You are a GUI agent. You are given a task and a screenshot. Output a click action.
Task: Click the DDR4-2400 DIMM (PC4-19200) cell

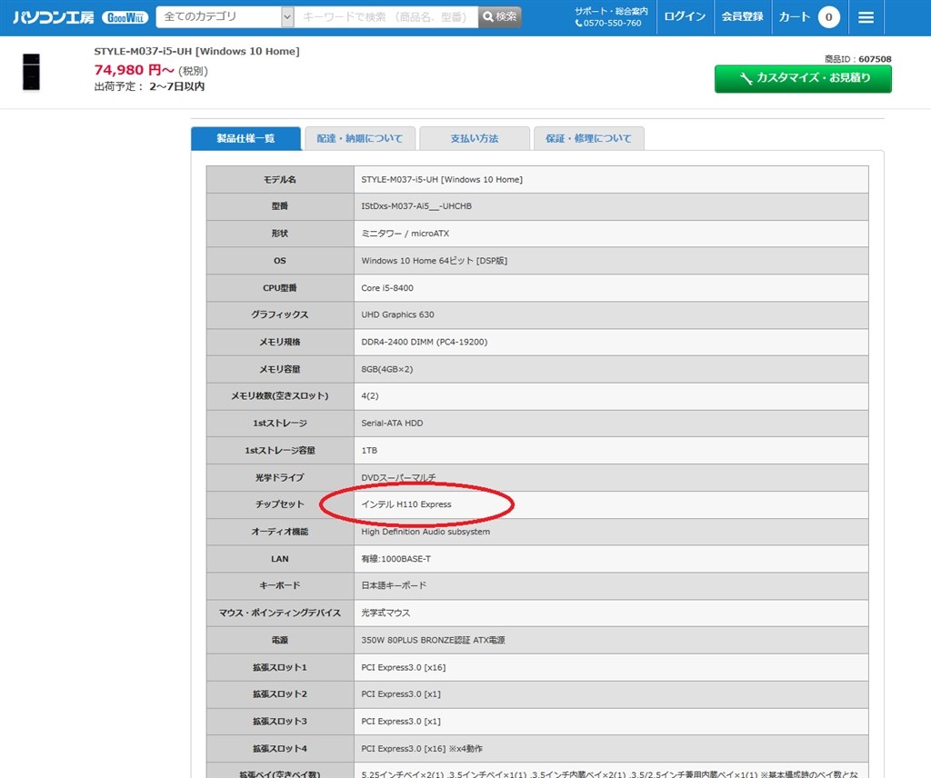tap(611, 343)
